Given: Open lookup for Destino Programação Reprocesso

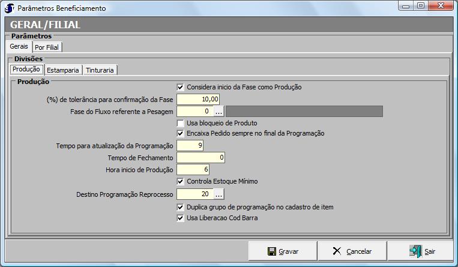Looking at the screenshot, I should 218,194.
